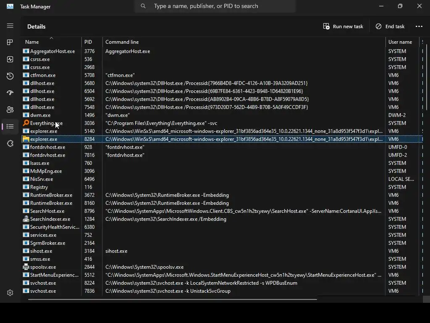The height and width of the screenshot is (323, 430).
Task: Select dllhost.exe with PID 7548
Action: tap(222, 107)
